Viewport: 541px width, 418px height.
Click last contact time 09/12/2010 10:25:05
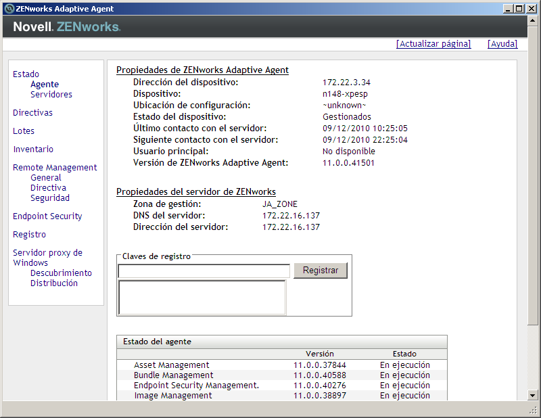click(x=365, y=129)
